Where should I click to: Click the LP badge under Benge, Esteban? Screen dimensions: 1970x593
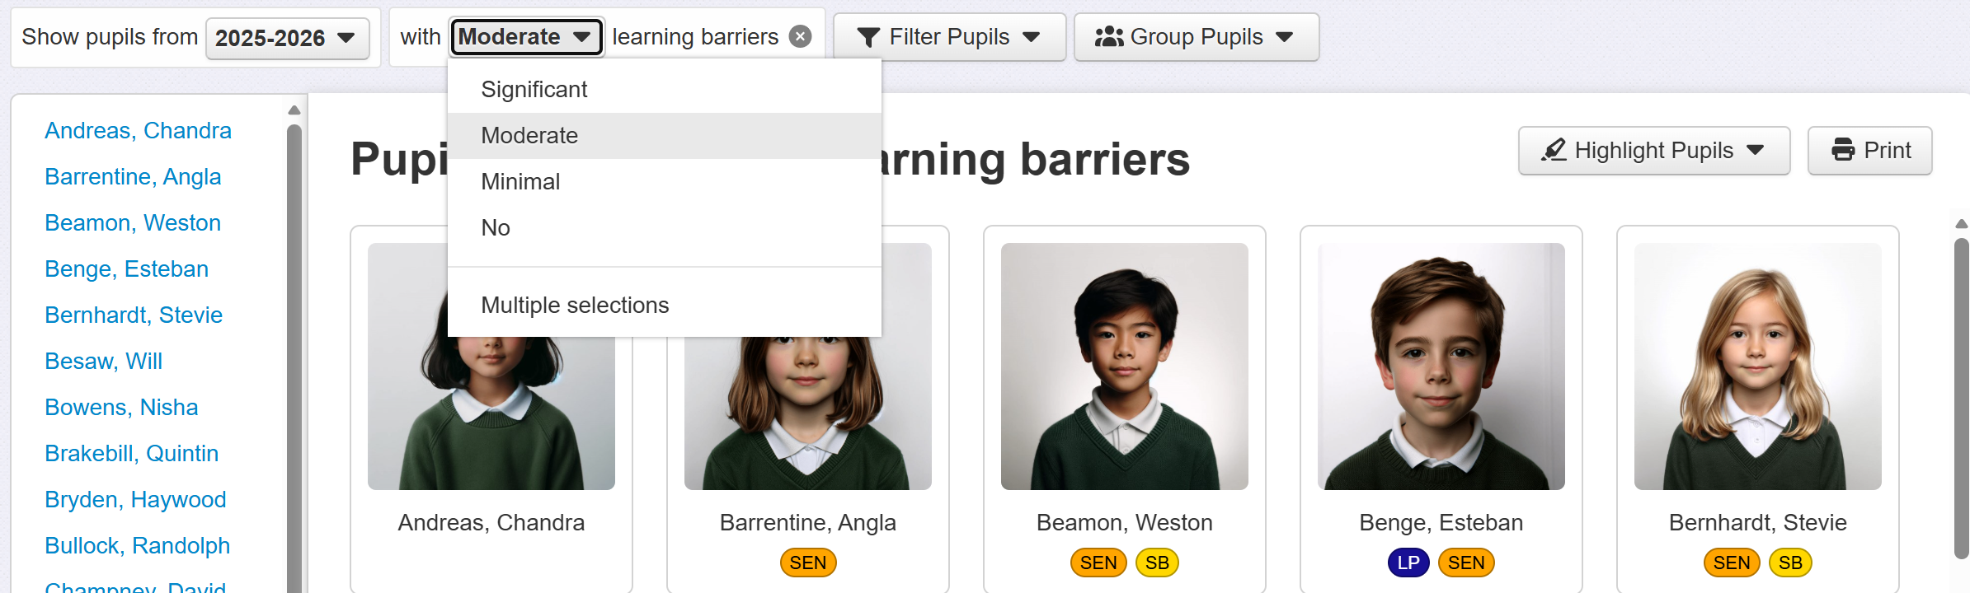1408,563
